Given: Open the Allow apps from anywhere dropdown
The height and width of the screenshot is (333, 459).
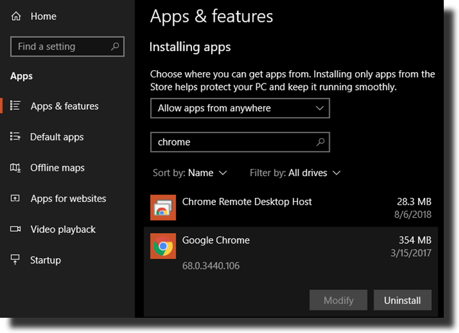Looking at the screenshot, I should click(240, 109).
